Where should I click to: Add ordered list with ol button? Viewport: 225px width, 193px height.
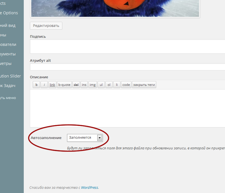[109, 85]
